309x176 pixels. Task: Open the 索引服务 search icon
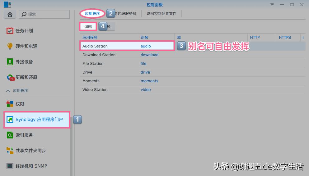click(10, 135)
